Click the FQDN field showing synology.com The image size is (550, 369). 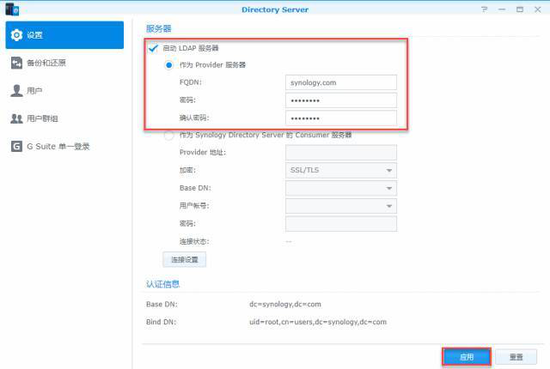[x=341, y=82]
